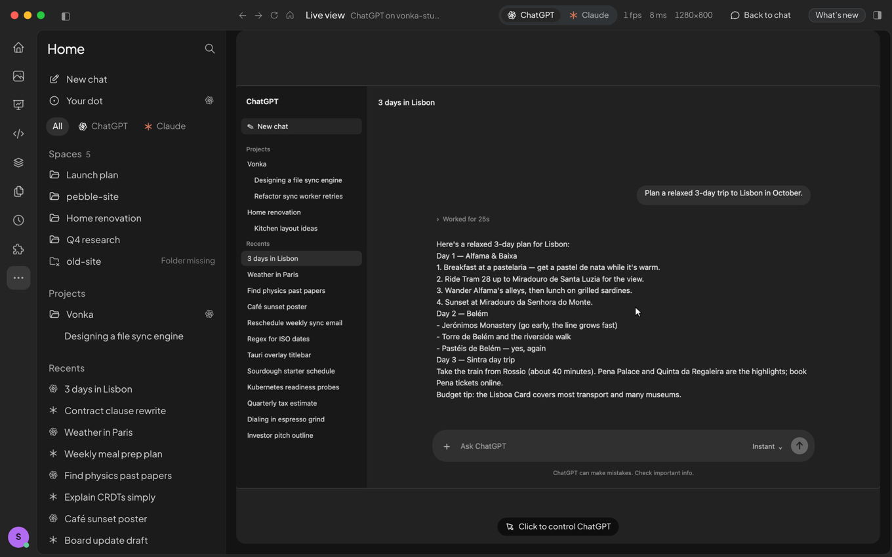The image size is (892, 557).
Task: Click the search magnifier beside Home
Action: 210,48
